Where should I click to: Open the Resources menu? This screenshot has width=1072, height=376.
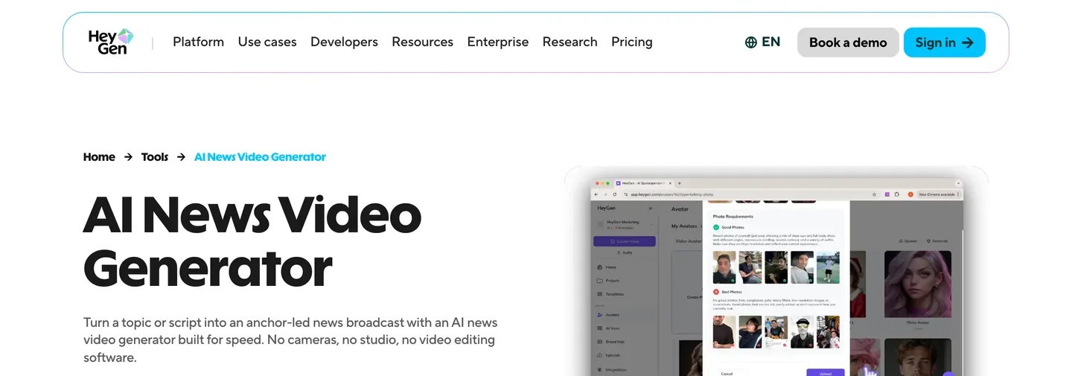(x=422, y=42)
